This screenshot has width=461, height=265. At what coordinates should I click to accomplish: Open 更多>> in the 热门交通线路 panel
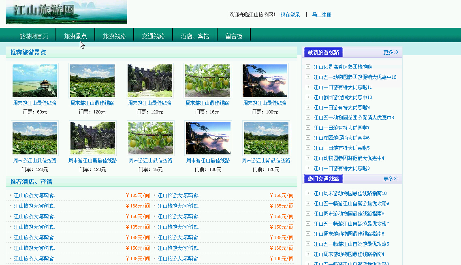[391, 179]
